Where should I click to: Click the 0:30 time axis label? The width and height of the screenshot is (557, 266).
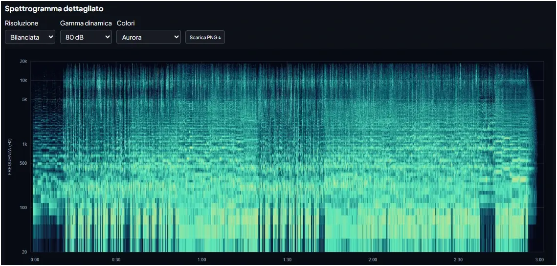pos(116,260)
